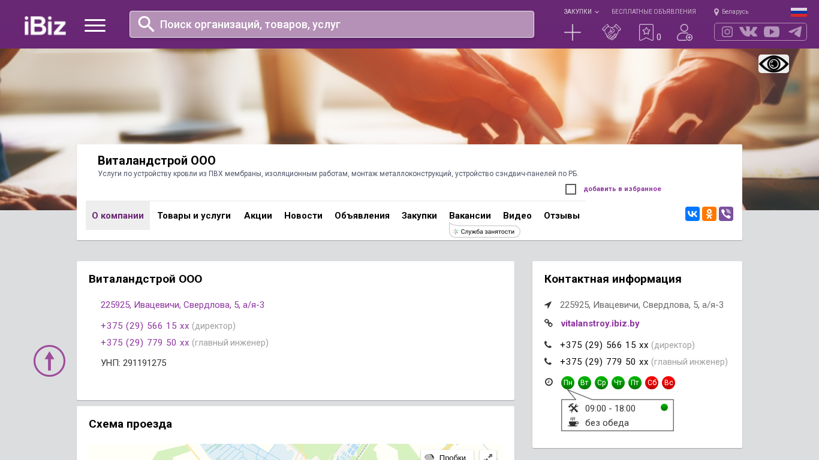This screenshot has height=460, width=819.
Task: Click the user registration icon
Action: pyautogui.click(x=684, y=32)
